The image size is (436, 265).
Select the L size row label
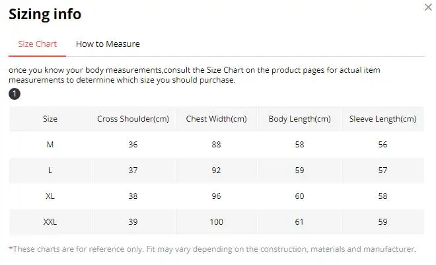coord(50,170)
